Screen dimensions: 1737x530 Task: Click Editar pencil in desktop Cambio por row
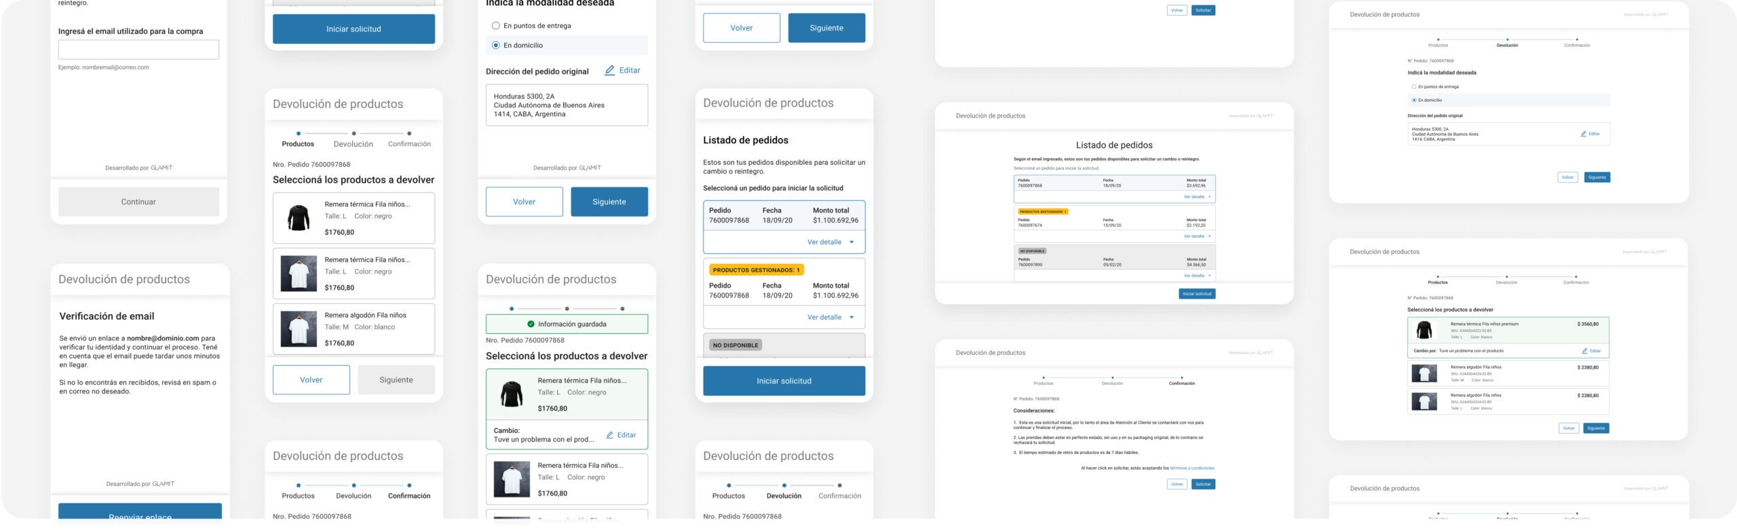point(1585,351)
